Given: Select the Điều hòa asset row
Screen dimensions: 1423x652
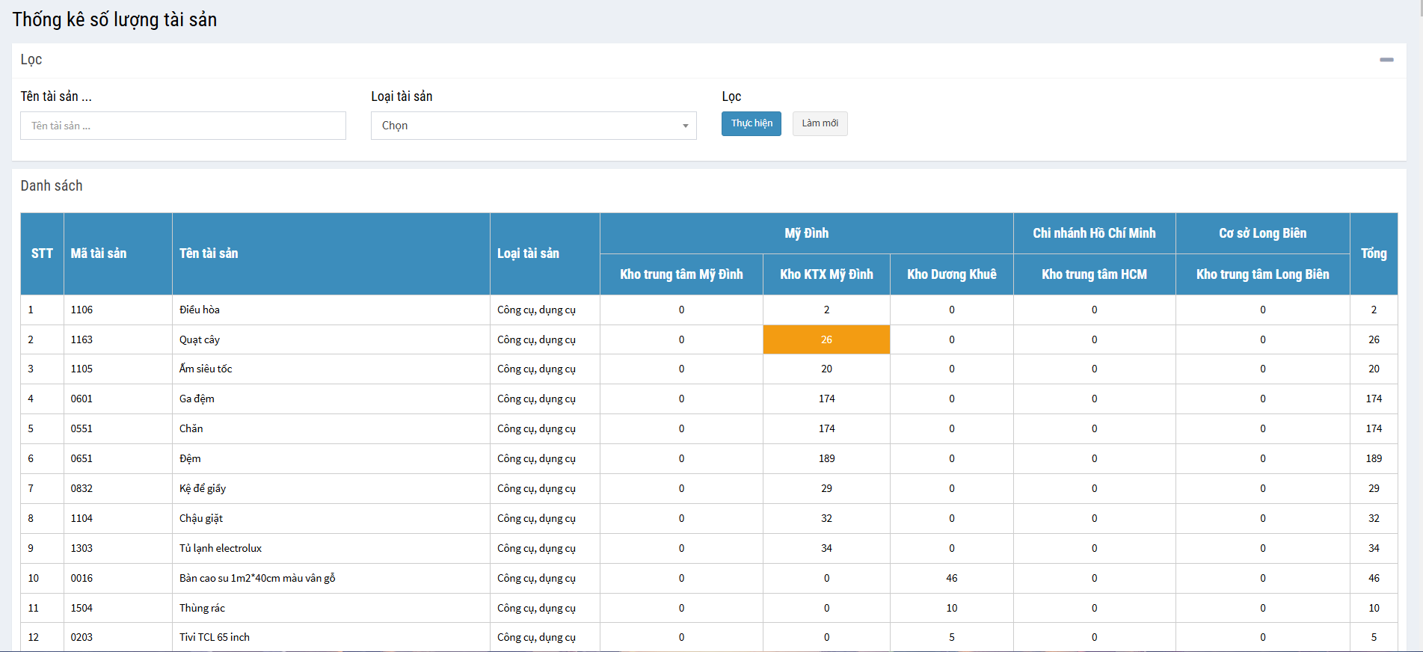Looking at the screenshot, I should (x=200, y=310).
